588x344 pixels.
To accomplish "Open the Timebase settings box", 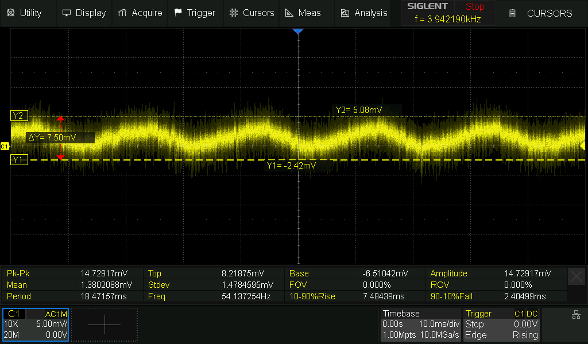I will click(420, 325).
